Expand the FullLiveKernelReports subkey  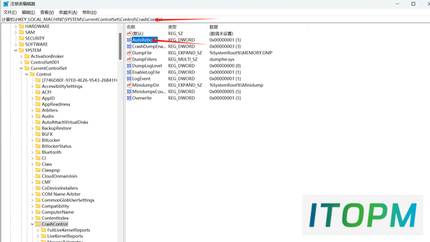[x=38, y=230]
